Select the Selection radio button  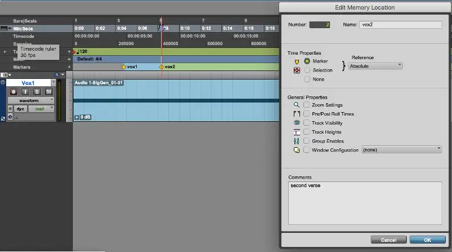tap(307, 70)
